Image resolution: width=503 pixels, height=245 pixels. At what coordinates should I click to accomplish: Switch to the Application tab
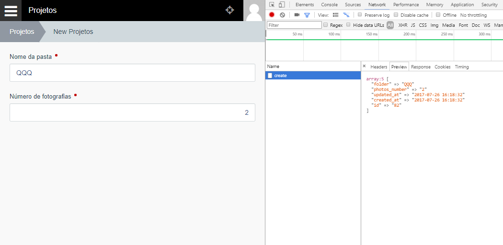click(x=462, y=4)
